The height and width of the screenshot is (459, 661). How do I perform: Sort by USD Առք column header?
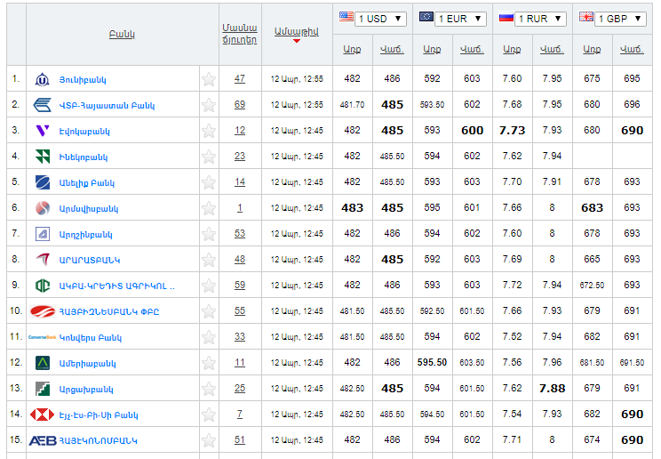352,50
